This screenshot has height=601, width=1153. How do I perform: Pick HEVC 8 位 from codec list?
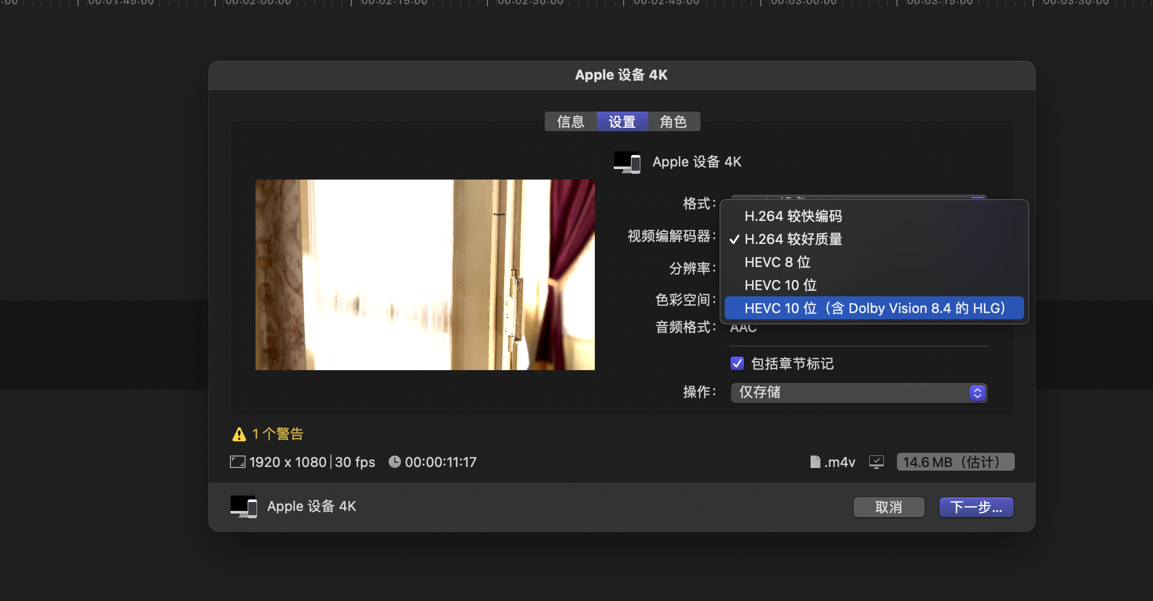pos(874,262)
